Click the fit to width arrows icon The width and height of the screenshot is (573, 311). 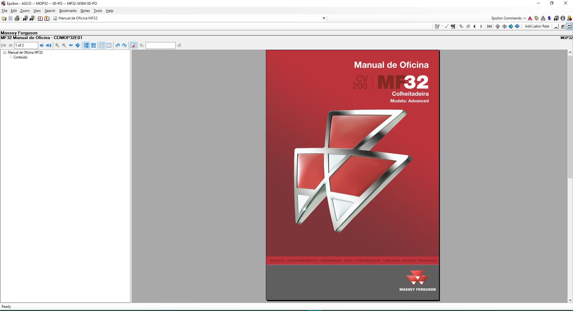pyautogui.click(x=71, y=45)
